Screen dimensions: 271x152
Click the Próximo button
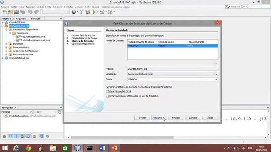pyautogui.click(x=159, y=118)
